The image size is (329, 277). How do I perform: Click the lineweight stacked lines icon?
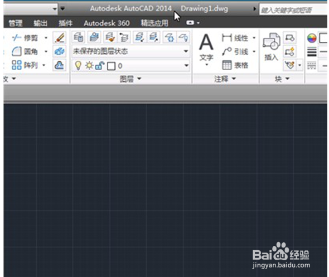[x=312, y=52]
